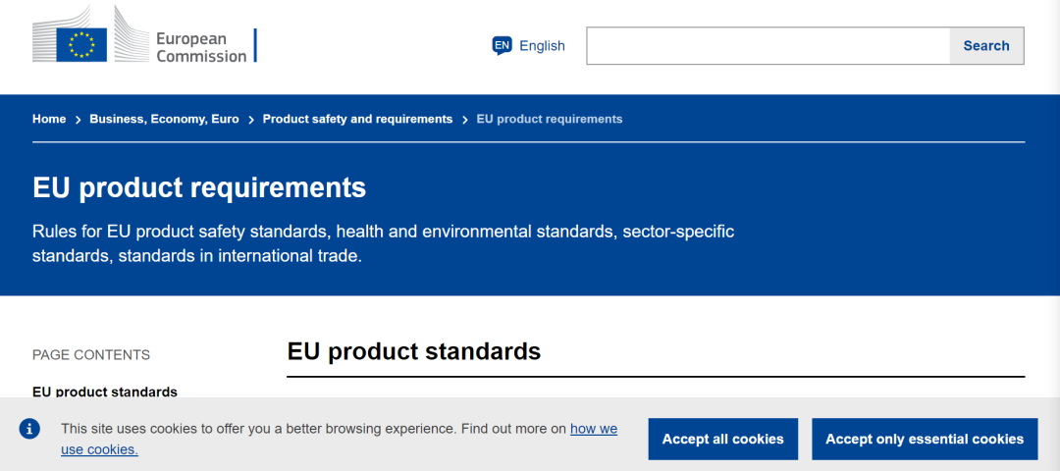Go to the Home breadcrumb
Viewport: 1060px width, 471px height.
tap(49, 119)
